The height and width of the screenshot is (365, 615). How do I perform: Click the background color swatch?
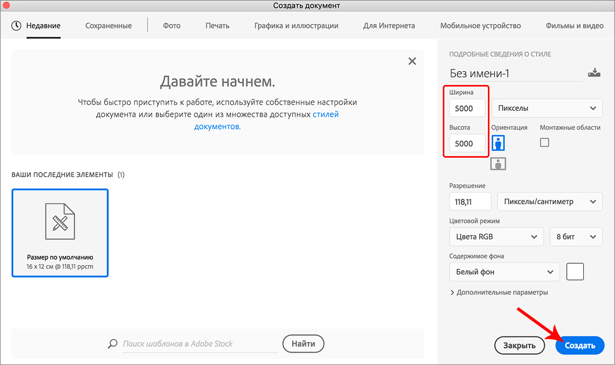point(575,271)
